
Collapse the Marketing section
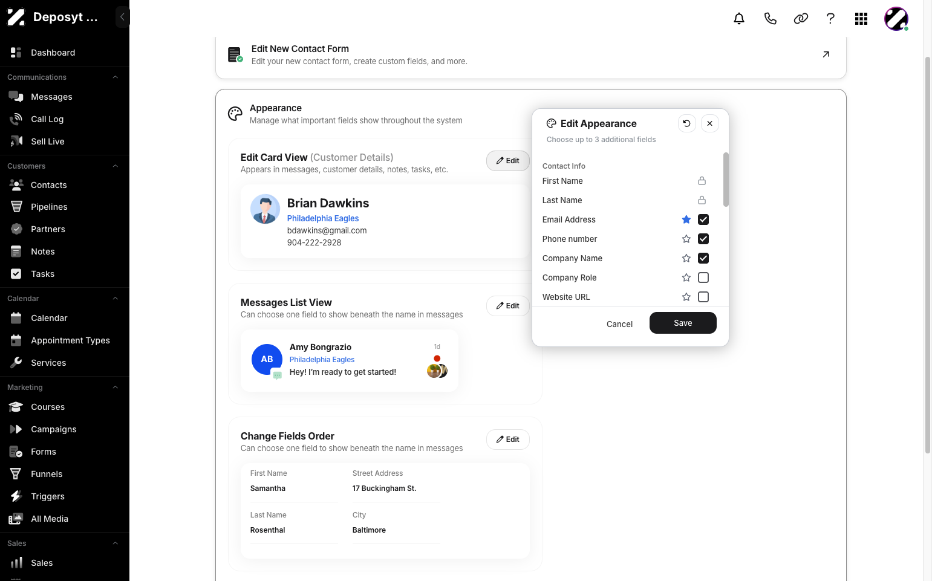click(x=115, y=388)
